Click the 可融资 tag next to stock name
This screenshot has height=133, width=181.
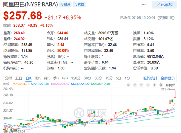(x=65, y=5)
